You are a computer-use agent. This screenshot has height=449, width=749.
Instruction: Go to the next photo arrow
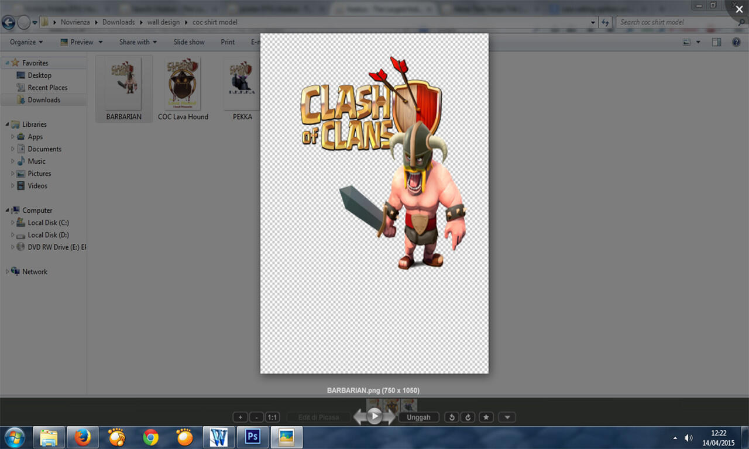(x=390, y=417)
